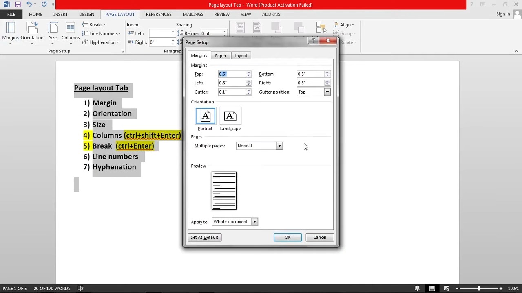522x293 pixels.
Task: Click the Word application icon
Action: (7, 4)
